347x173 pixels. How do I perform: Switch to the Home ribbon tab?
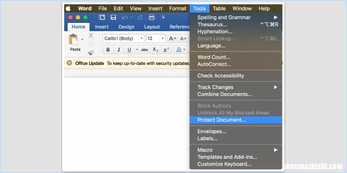click(79, 27)
